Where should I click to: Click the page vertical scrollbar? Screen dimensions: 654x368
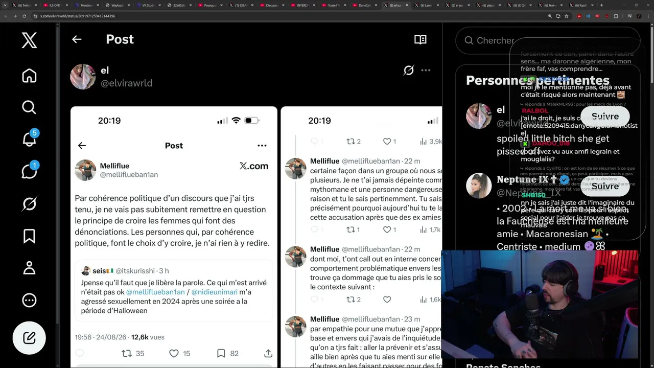click(x=651, y=54)
